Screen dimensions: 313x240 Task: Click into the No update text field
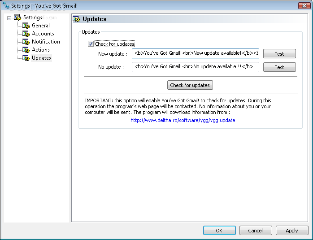coord(196,67)
